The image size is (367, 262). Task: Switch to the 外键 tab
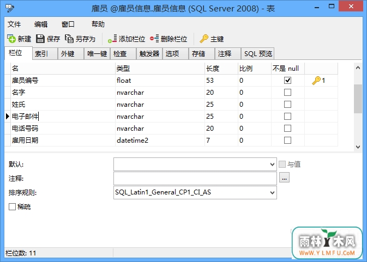pos(71,54)
